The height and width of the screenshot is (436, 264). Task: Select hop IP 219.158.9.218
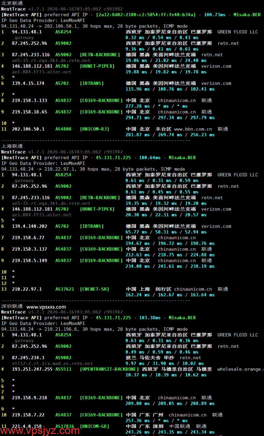tap(30, 398)
